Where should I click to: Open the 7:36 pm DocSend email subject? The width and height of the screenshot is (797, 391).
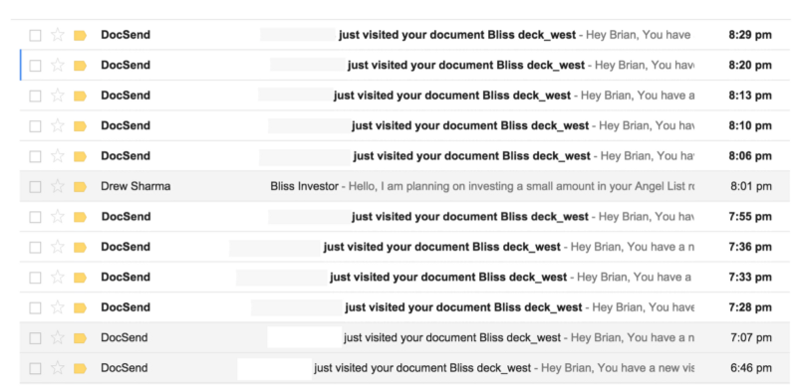click(441, 247)
